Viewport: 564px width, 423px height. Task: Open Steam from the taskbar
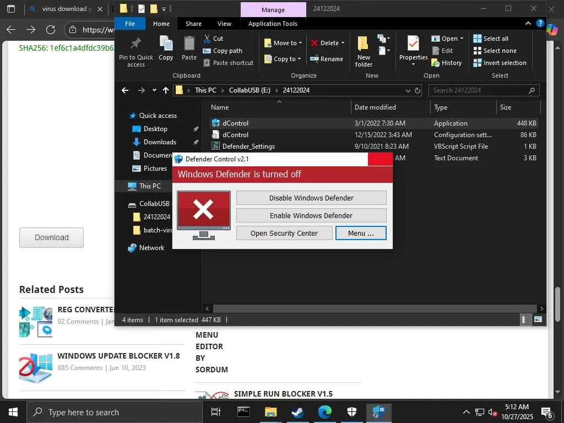click(297, 412)
